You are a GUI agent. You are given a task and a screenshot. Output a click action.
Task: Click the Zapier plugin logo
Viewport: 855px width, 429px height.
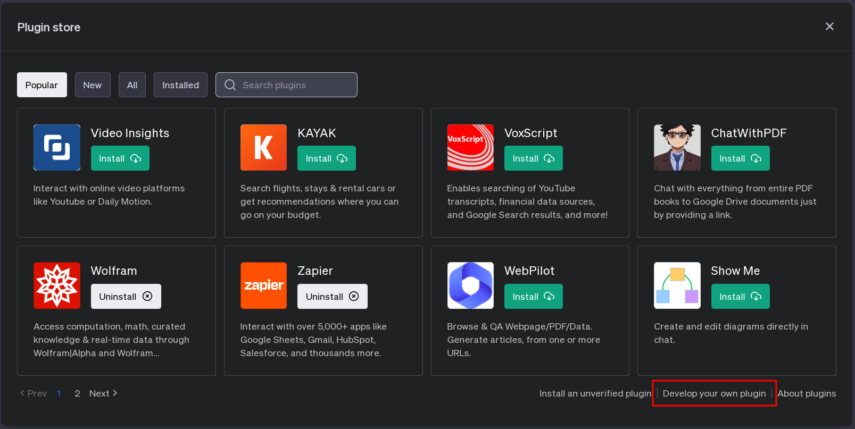(263, 285)
